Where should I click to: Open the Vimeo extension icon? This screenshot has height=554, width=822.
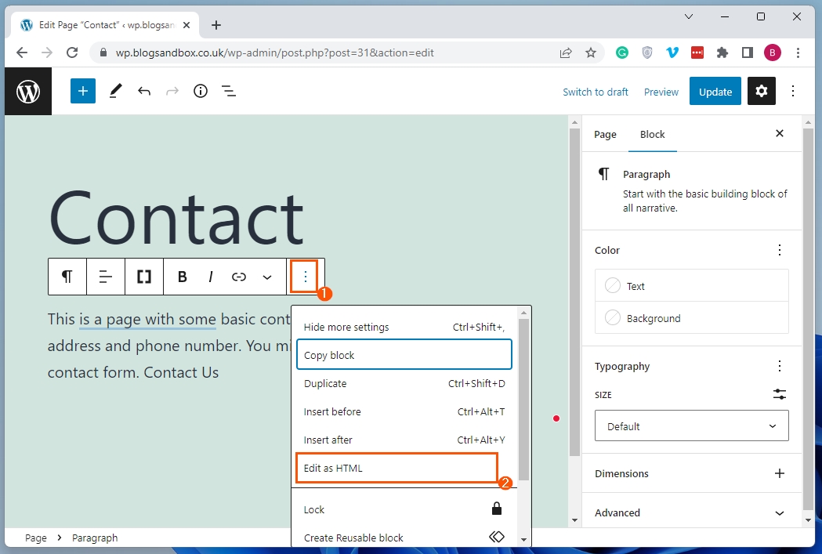(x=672, y=53)
